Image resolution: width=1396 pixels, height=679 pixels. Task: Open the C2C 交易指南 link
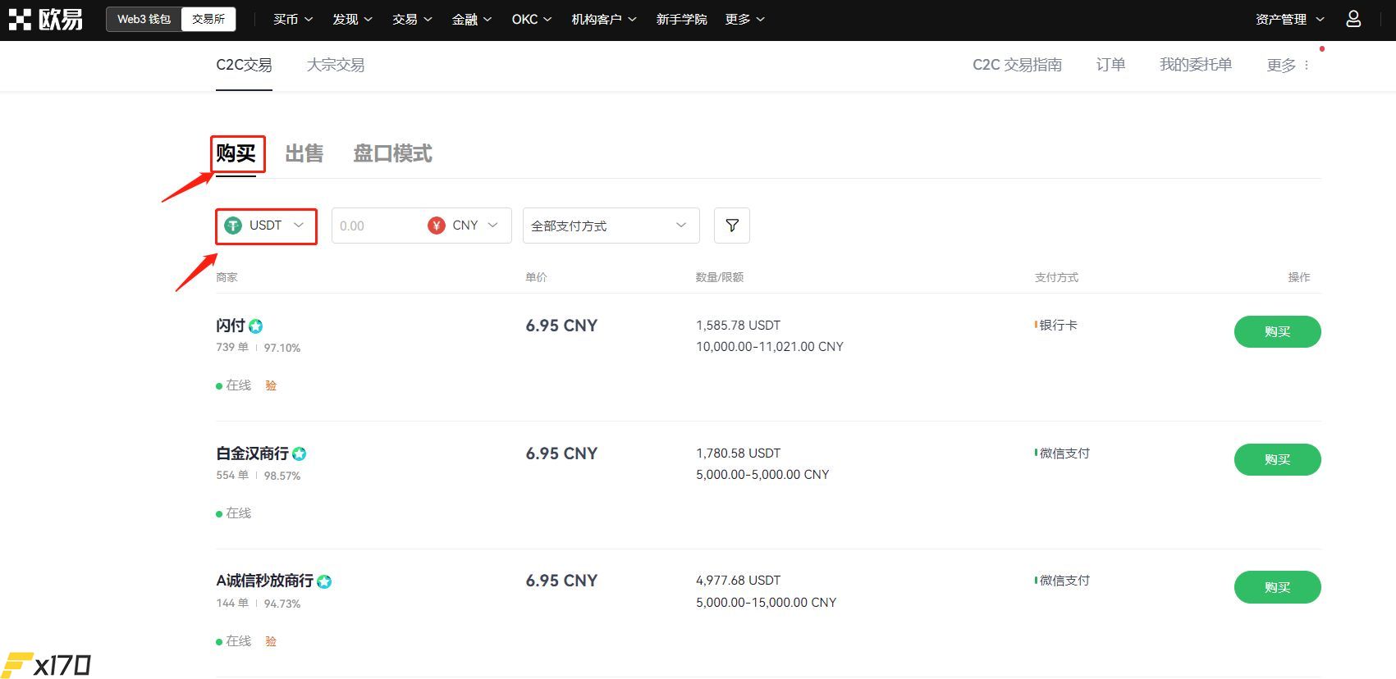(1017, 65)
